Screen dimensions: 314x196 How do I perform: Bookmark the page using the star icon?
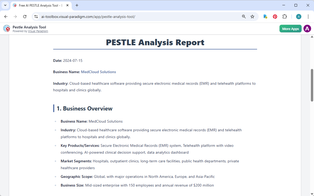pos(252,16)
